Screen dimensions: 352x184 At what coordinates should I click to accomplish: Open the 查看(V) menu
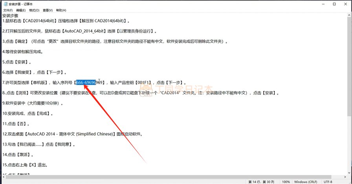click(x=48, y=10)
